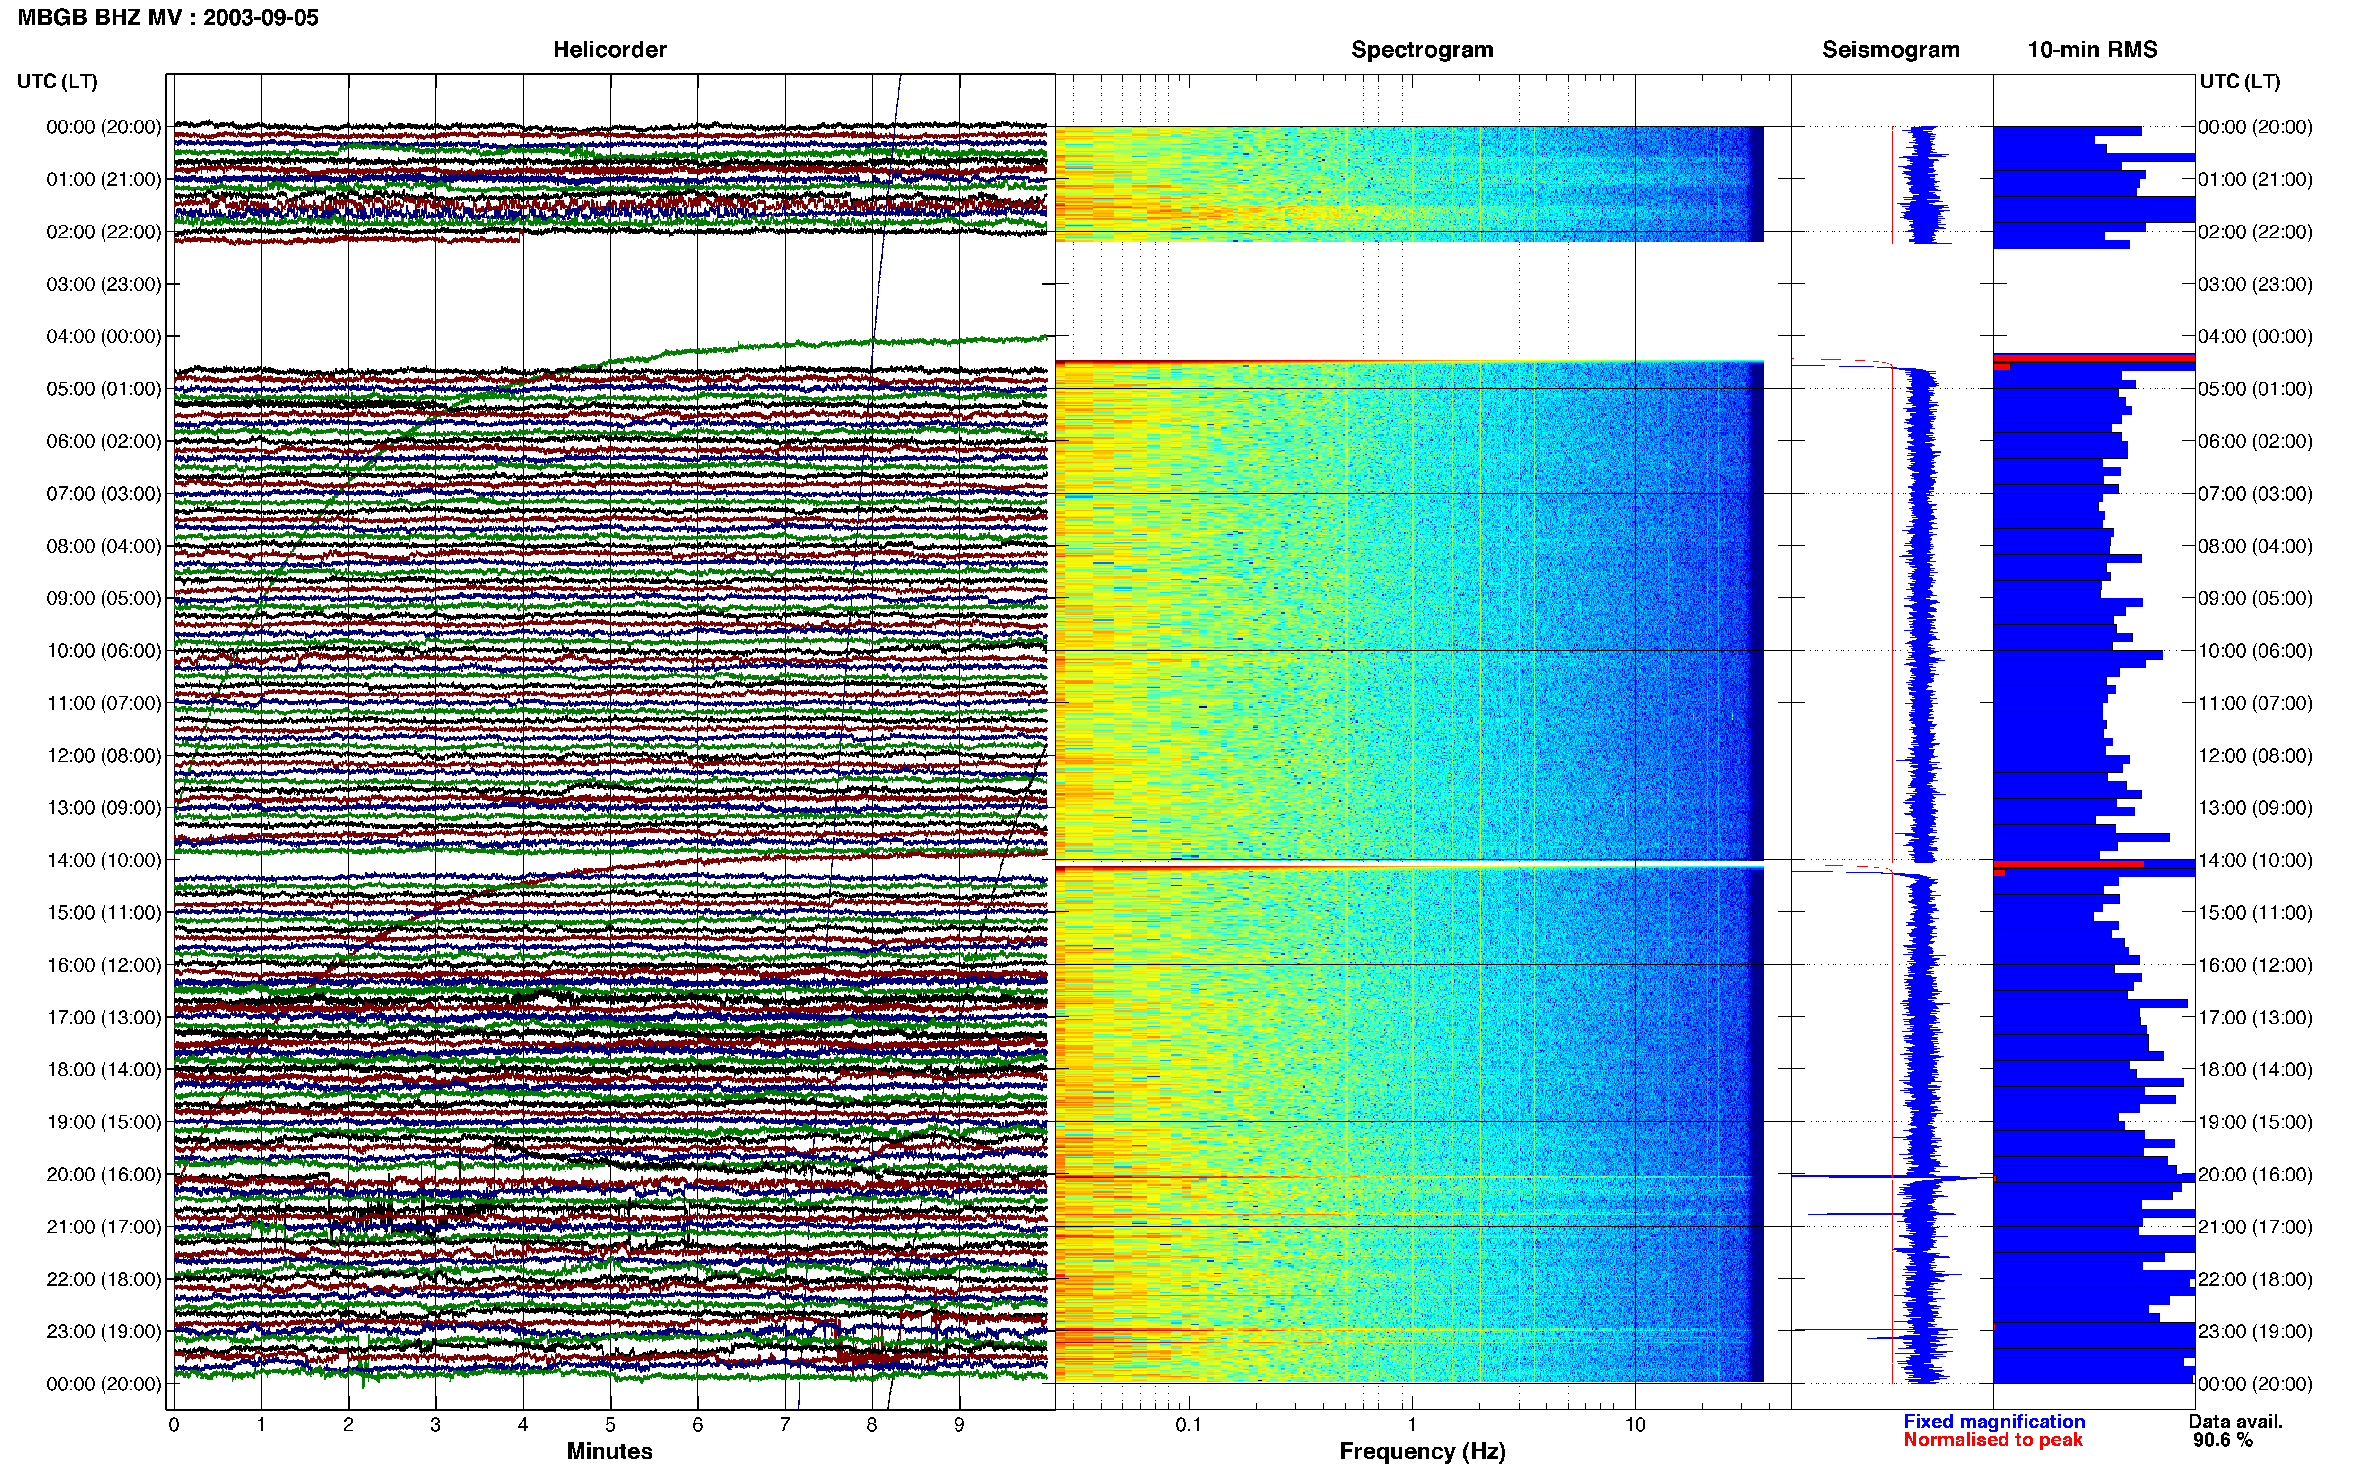
Task: Click the '90.6 %' data availability value
Action: [2223, 1441]
